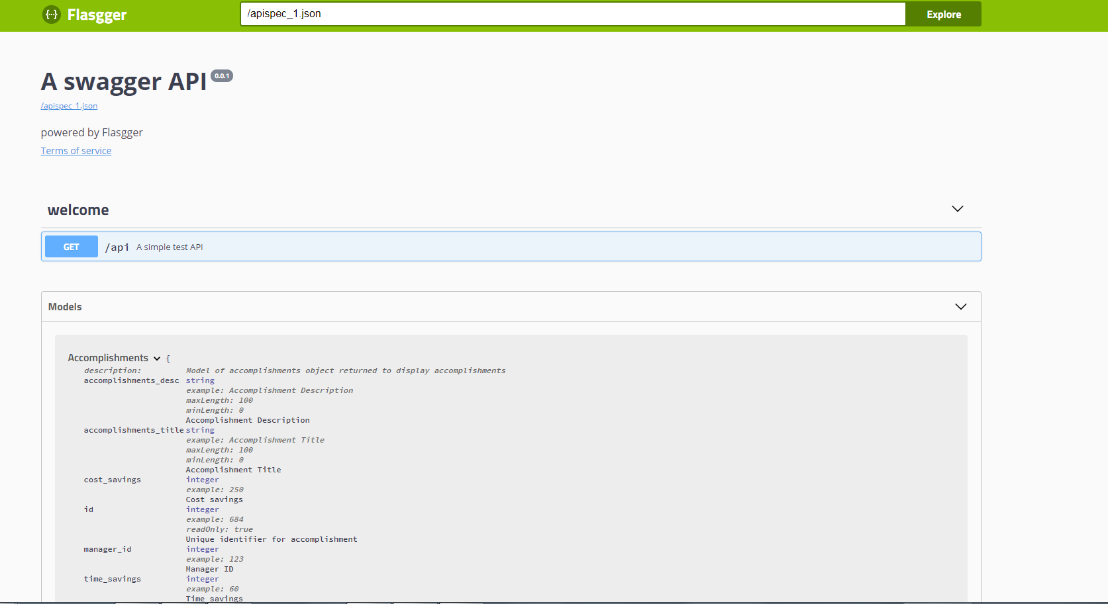The height and width of the screenshot is (604, 1108).
Task: Click the time_savings property name
Action: point(112,580)
